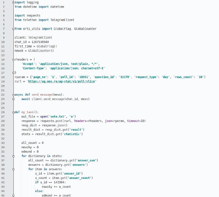Image resolution: width=219 pixels, height=197 pixels.
Task: Click 'charset=utf-8' in Content-Type value
Action: click(x=92, y=68)
